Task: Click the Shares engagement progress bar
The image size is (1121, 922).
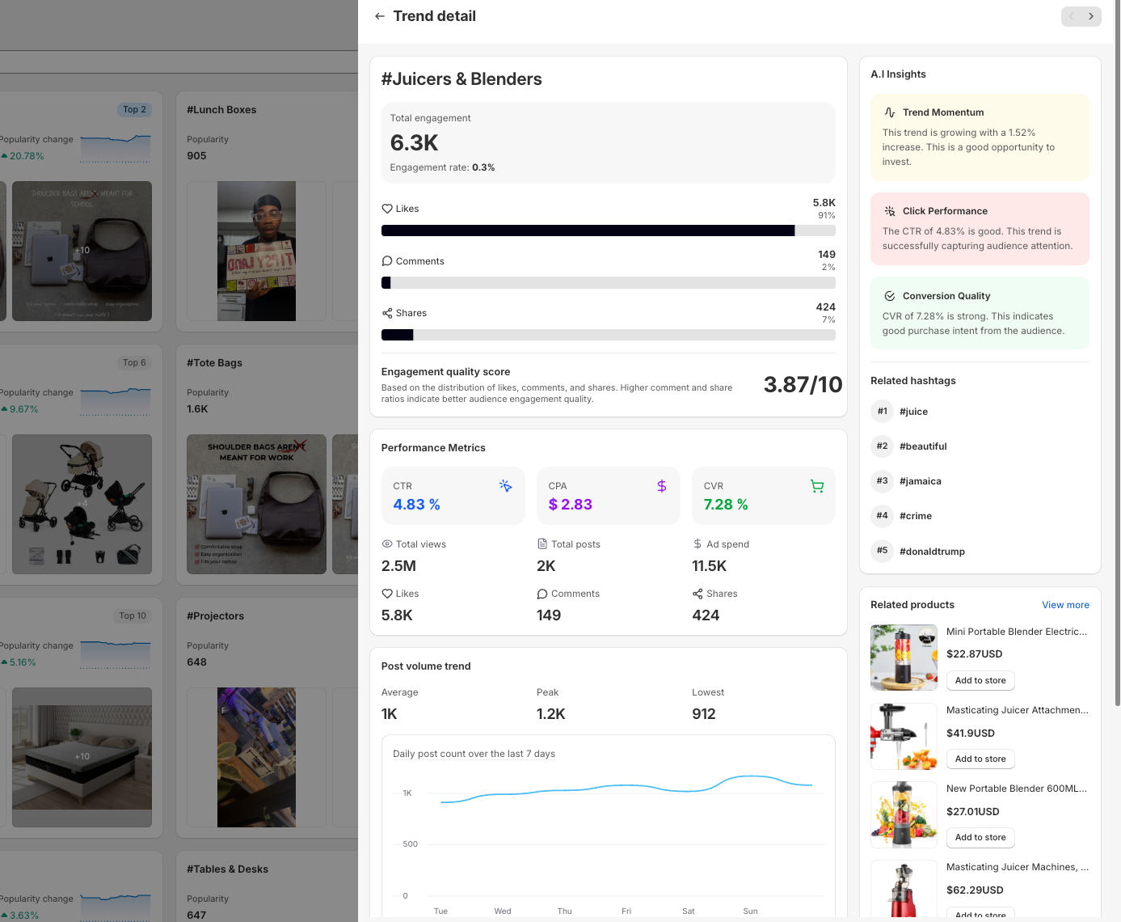Action: [x=608, y=335]
